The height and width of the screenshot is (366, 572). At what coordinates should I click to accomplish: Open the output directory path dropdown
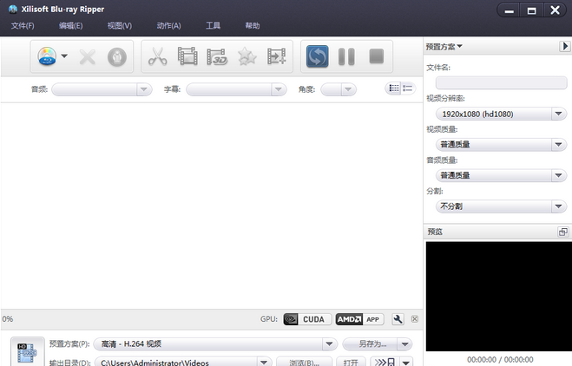[264, 363]
